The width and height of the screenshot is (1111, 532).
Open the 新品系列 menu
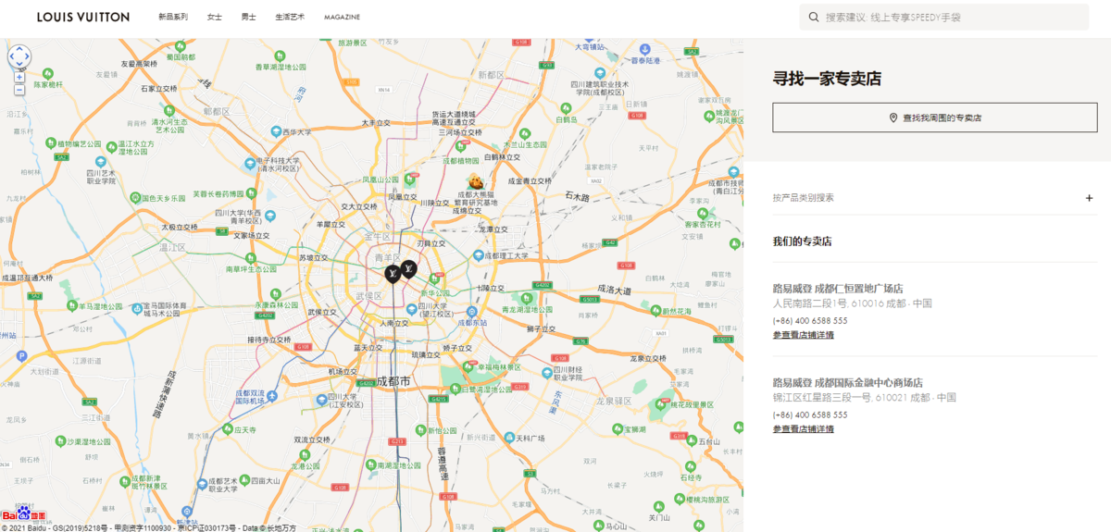pos(172,18)
